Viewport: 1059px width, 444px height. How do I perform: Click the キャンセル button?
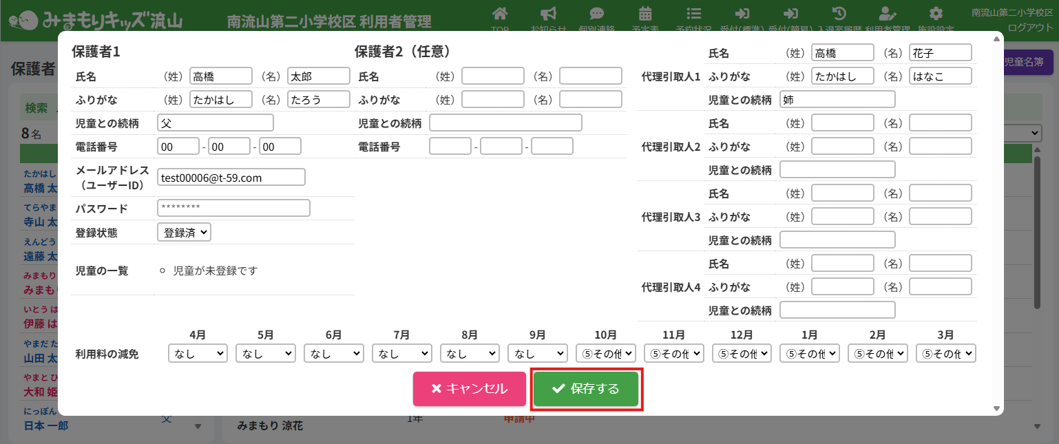(x=469, y=389)
